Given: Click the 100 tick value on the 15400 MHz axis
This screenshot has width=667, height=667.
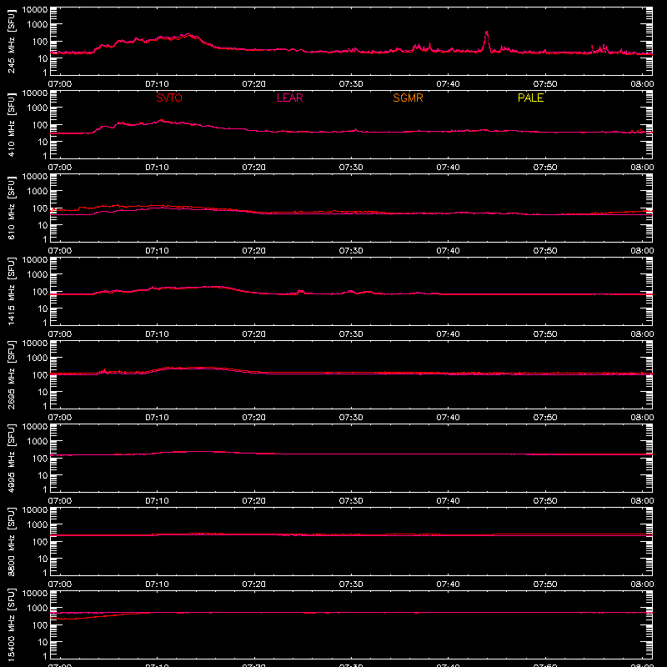Looking at the screenshot, I should click(x=40, y=625).
